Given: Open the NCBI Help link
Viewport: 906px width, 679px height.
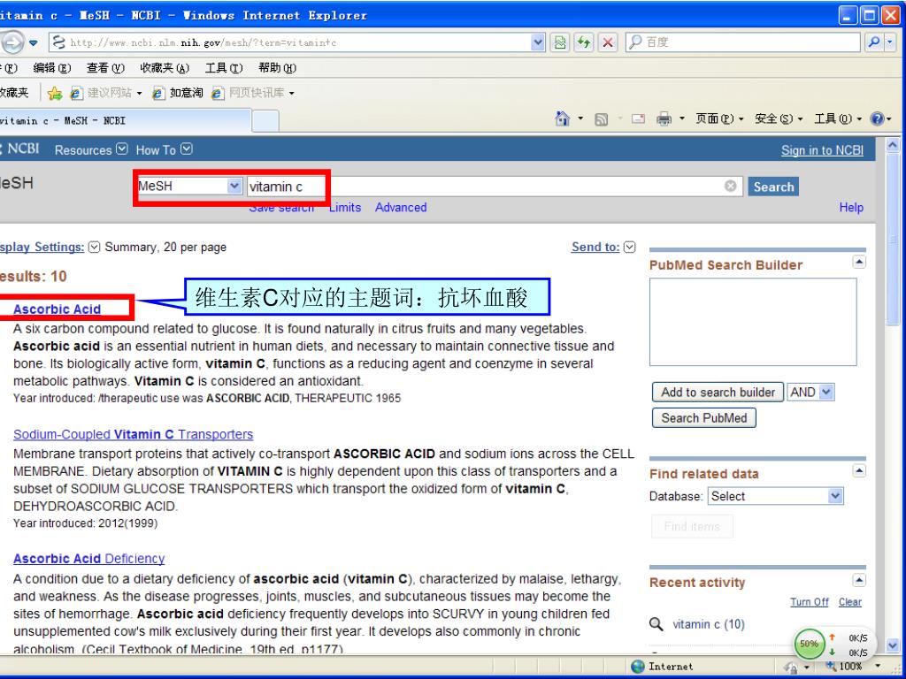Looking at the screenshot, I should [851, 207].
